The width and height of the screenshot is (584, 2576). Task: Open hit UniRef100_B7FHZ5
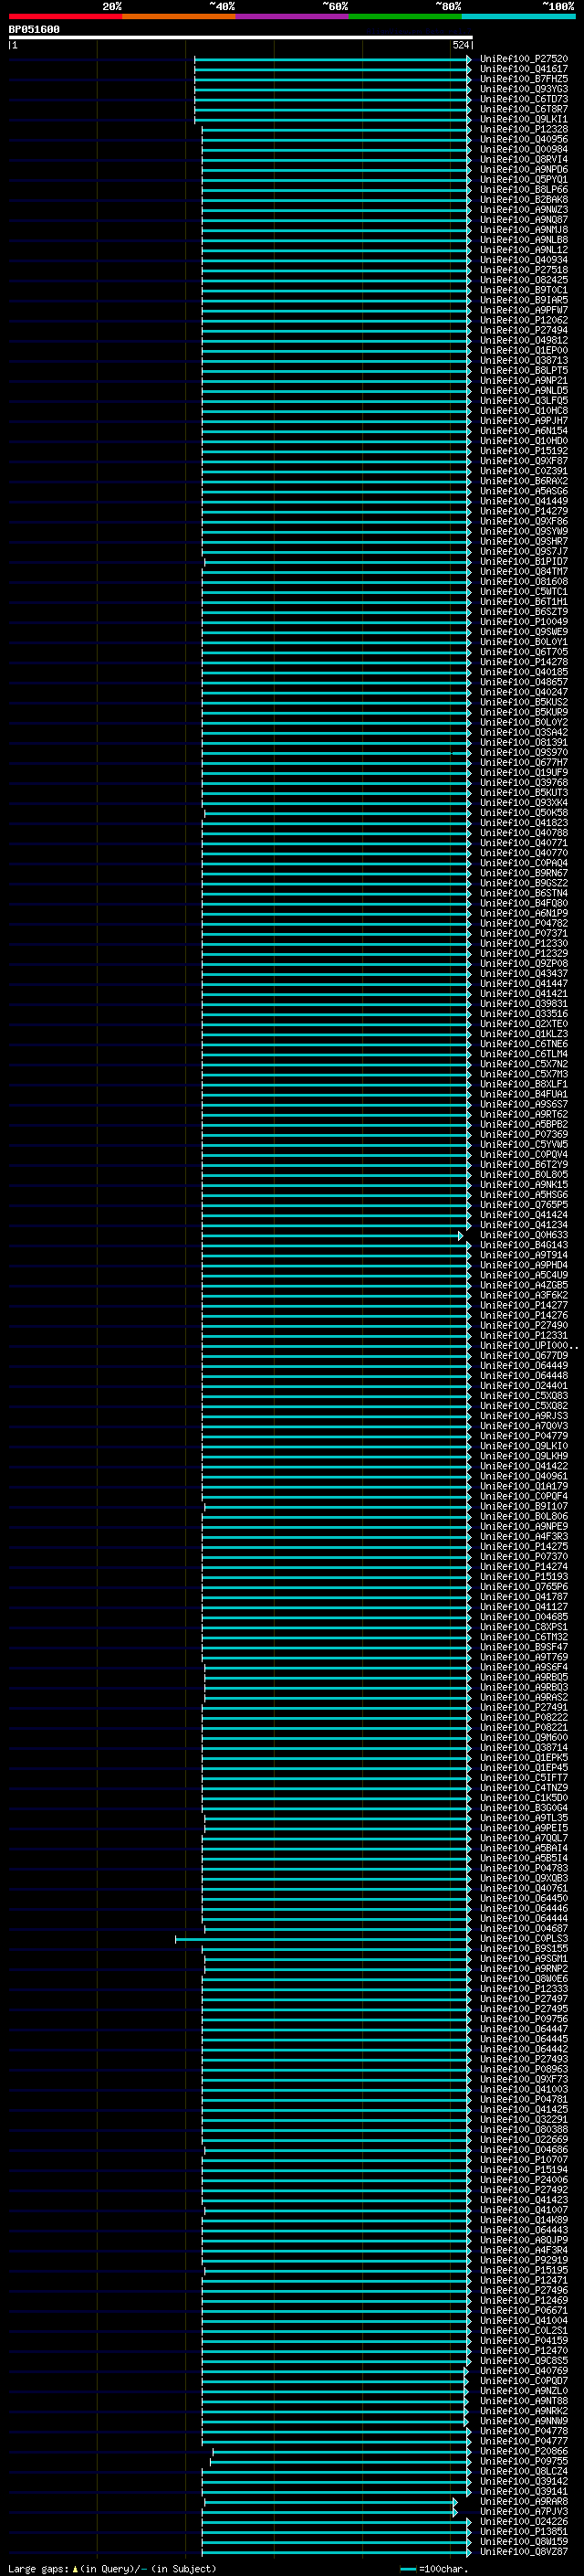(x=523, y=79)
